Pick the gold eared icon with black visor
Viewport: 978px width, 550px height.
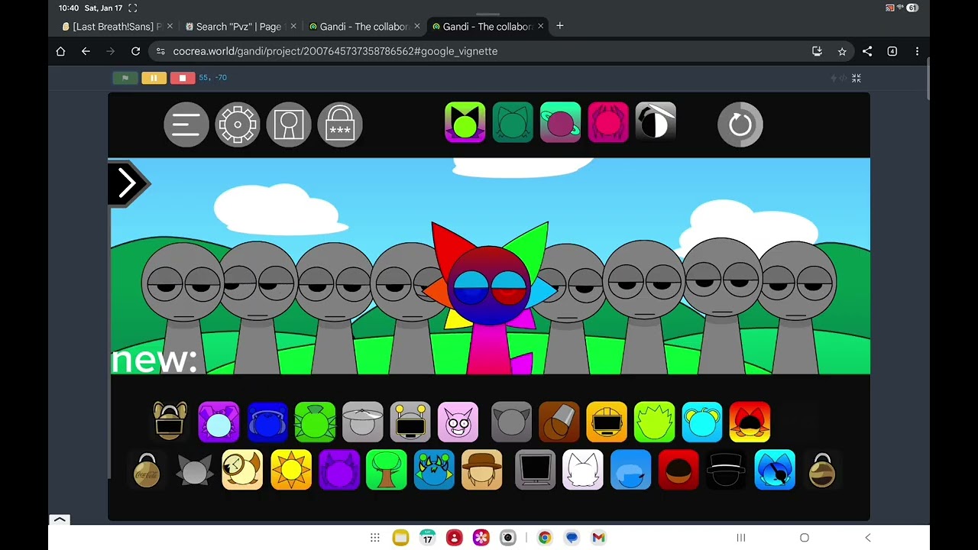coord(170,422)
